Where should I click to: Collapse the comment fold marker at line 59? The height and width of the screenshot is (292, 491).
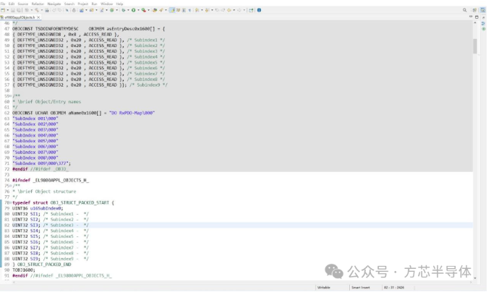pos(11,96)
